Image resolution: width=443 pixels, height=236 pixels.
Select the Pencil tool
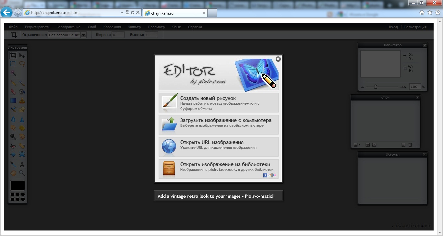point(13,83)
